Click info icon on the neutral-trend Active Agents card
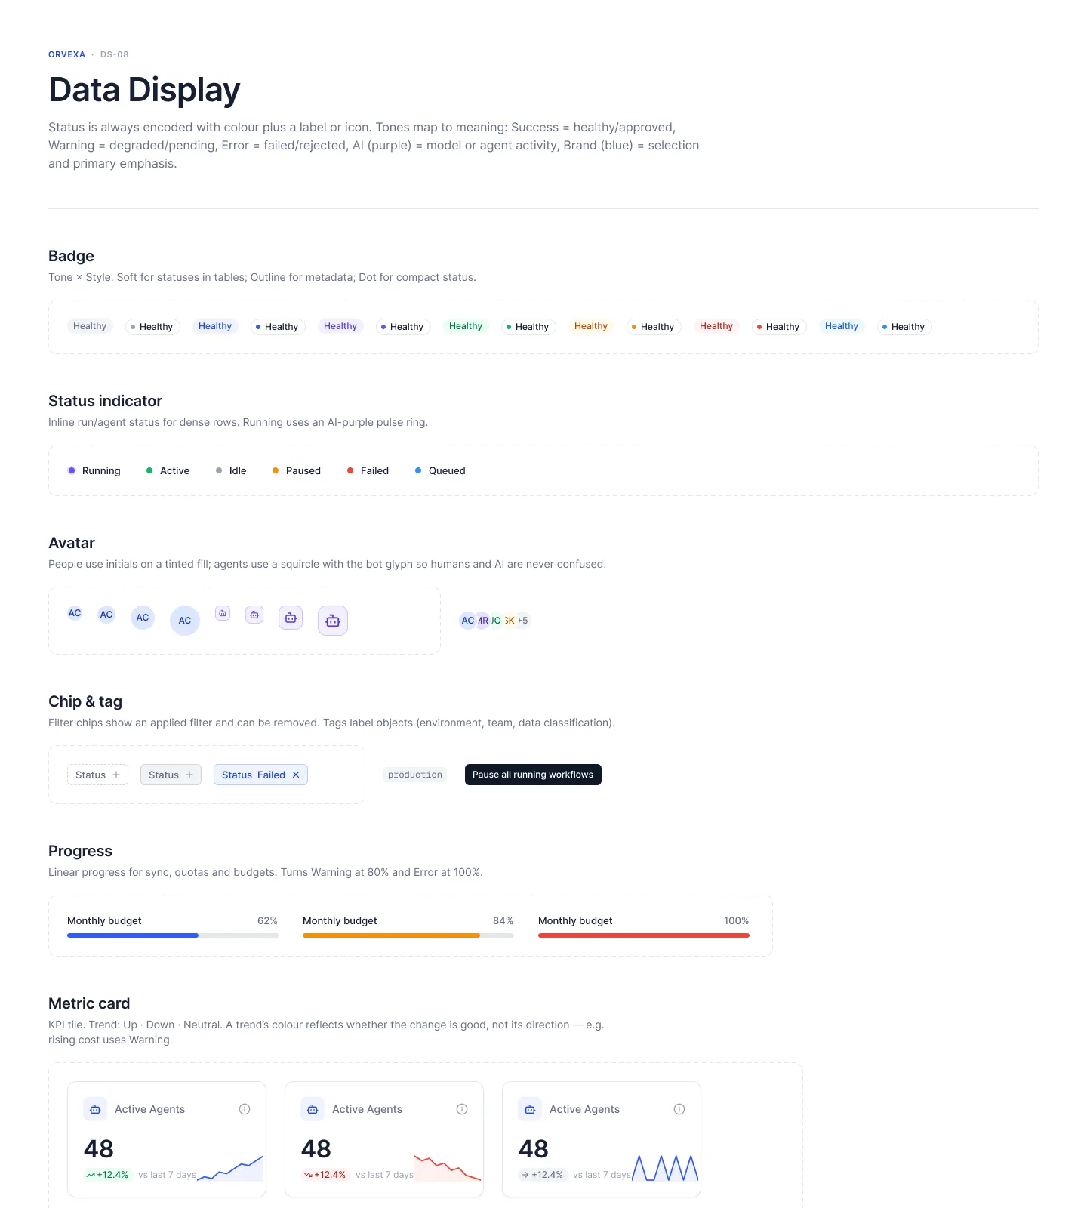This screenshot has width=1087, height=1208. click(x=679, y=1109)
